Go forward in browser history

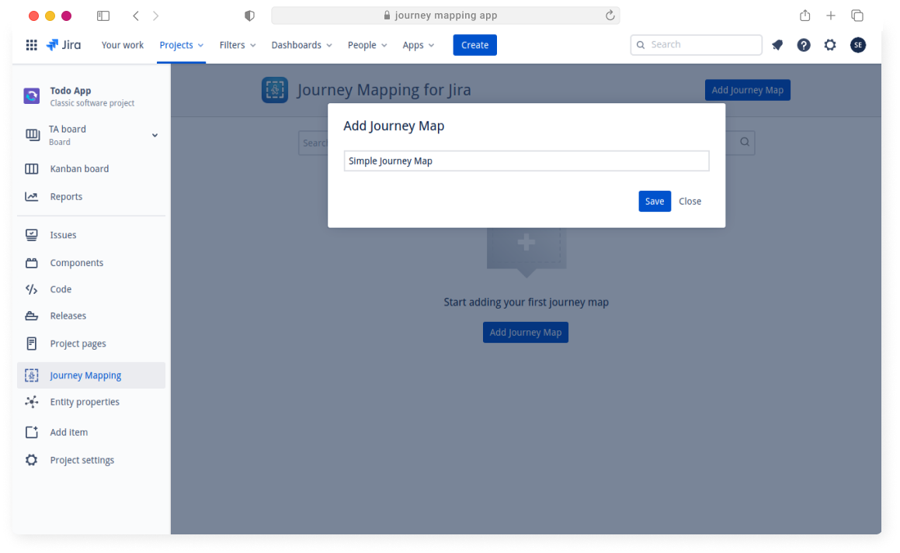coord(155,16)
